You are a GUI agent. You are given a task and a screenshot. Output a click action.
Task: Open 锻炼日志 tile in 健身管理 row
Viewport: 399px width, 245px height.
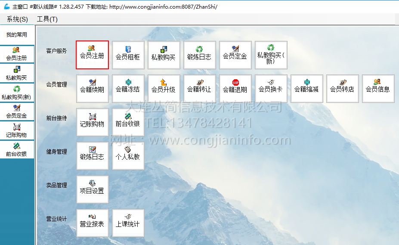(92, 155)
